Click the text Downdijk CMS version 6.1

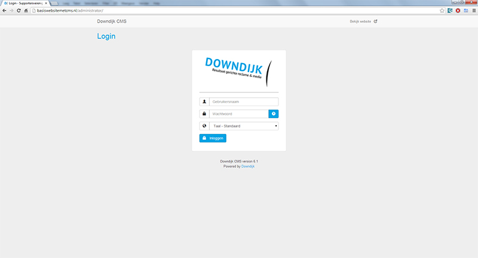tap(239, 161)
